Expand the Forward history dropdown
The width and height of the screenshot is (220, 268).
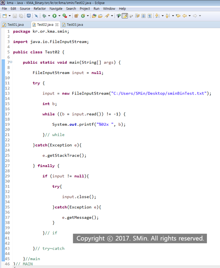pyautogui.click(x=200, y=16)
